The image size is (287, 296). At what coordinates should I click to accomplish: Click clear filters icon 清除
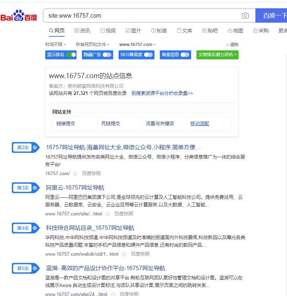tap(232, 45)
